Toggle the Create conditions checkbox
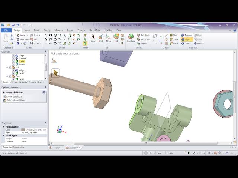Viewport: 238px width, 178px height. [x=4, y=96]
